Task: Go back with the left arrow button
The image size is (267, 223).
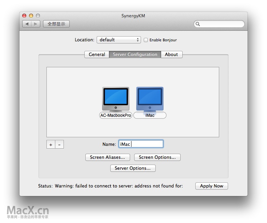Action: click(27, 24)
